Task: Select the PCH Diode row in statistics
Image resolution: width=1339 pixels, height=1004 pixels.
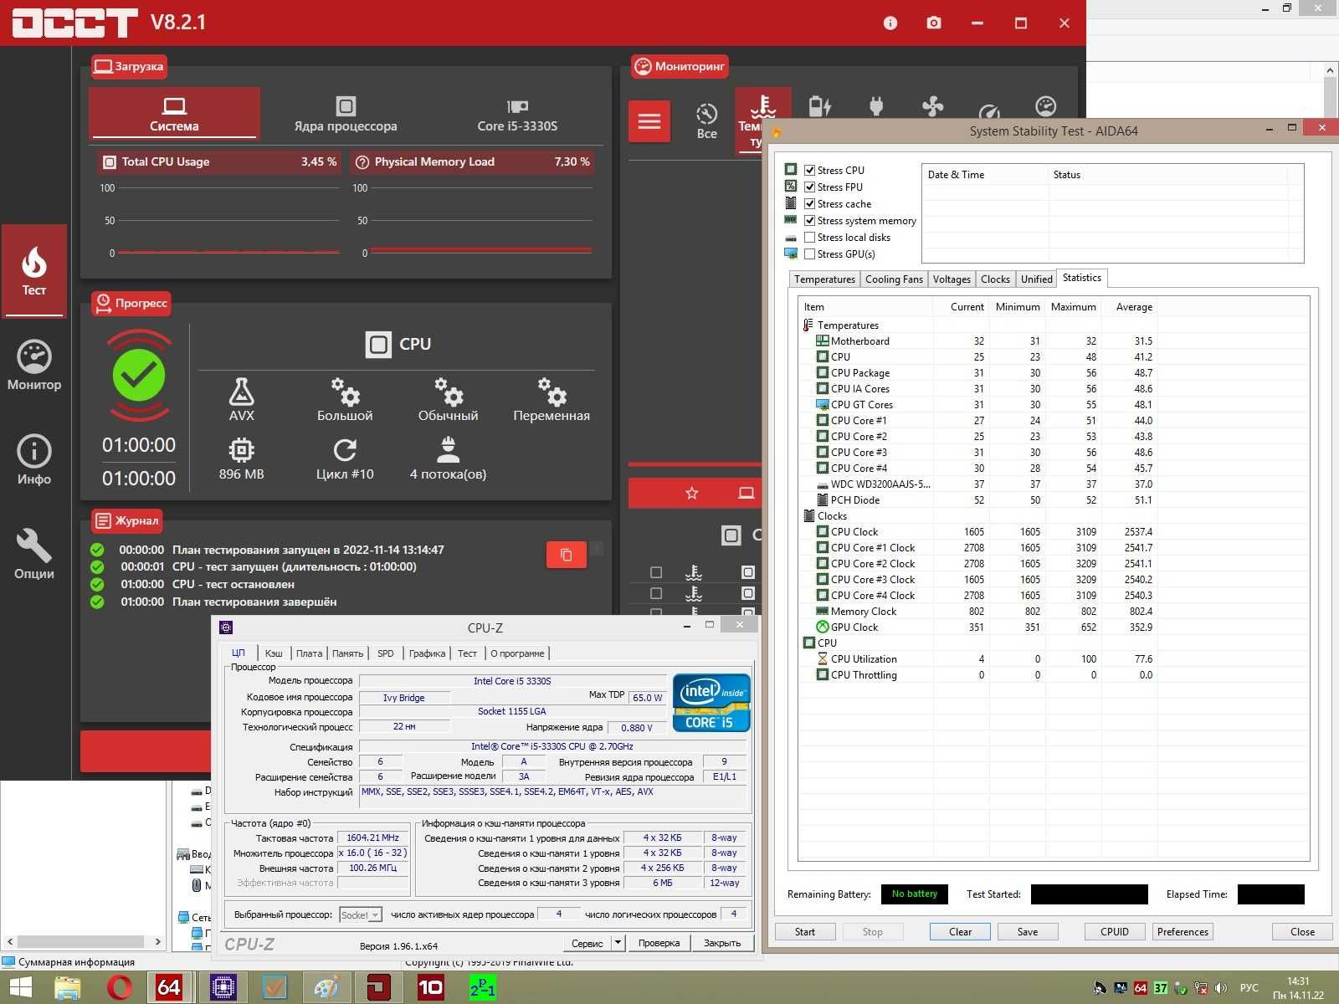Action: (977, 500)
